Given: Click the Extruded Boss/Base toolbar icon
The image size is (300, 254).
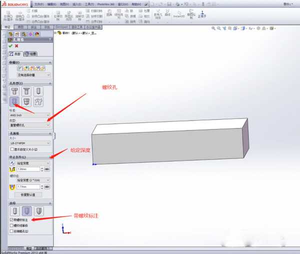Looking at the screenshot, I should pos(8,15).
